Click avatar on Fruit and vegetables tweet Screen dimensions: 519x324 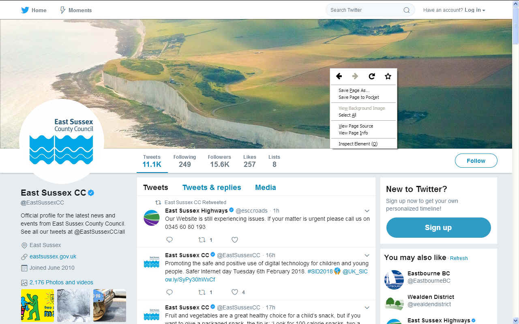pyautogui.click(x=152, y=315)
